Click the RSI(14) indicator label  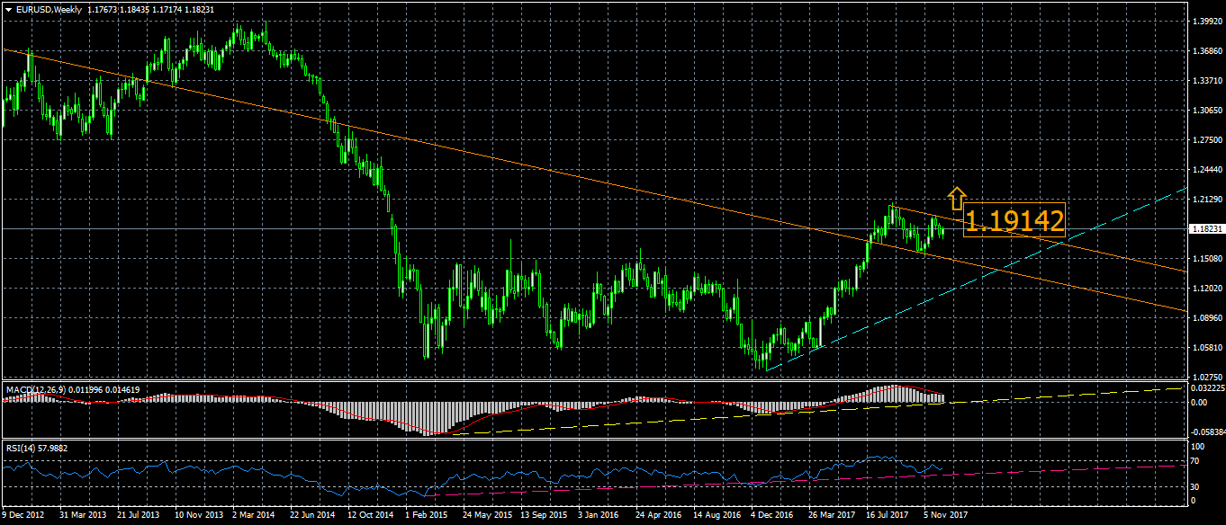pos(23,447)
